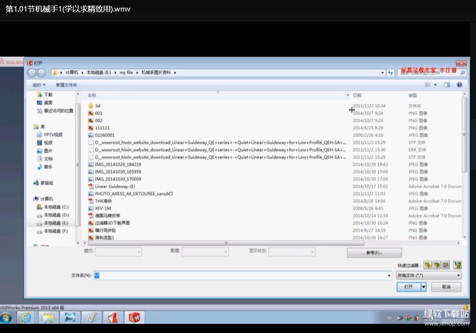Open the view options dropdown arrow
The width and height of the screenshot is (476, 333).
[x=435, y=85]
